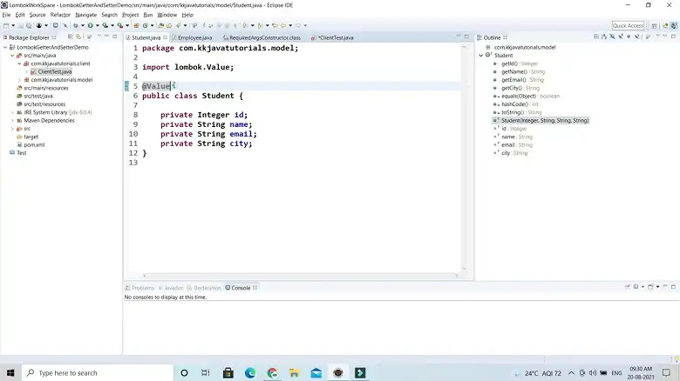Click Collapse All in the Outline view

[x=596, y=37]
